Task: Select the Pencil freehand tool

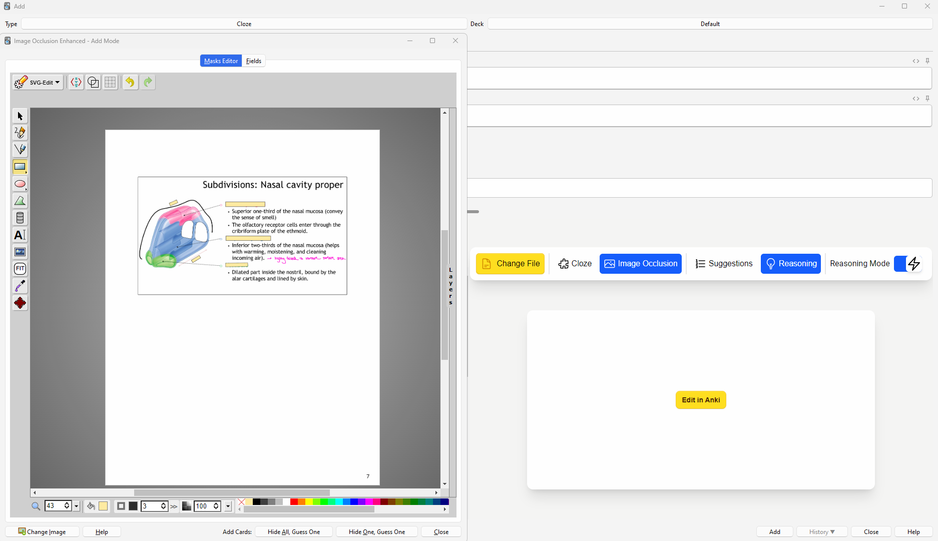Action: [20, 133]
